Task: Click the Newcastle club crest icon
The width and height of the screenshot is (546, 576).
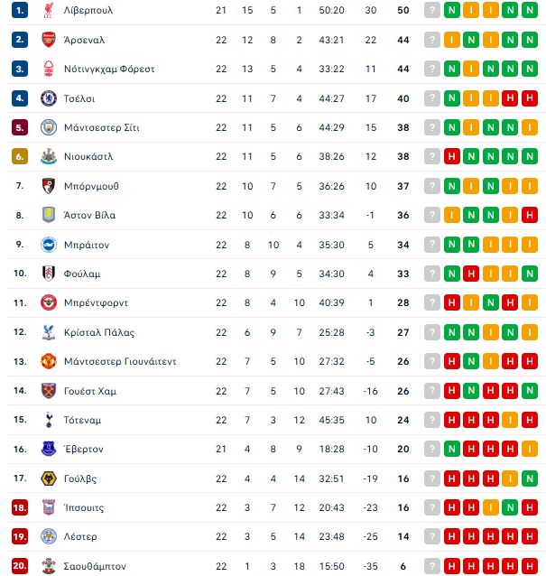Action: [49, 156]
